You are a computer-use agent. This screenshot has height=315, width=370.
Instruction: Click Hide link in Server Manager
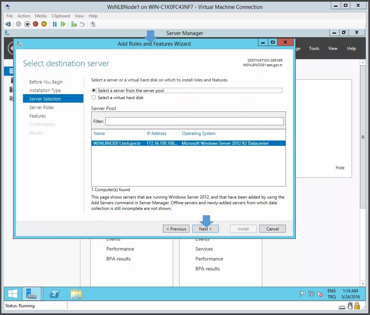[x=340, y=167]
